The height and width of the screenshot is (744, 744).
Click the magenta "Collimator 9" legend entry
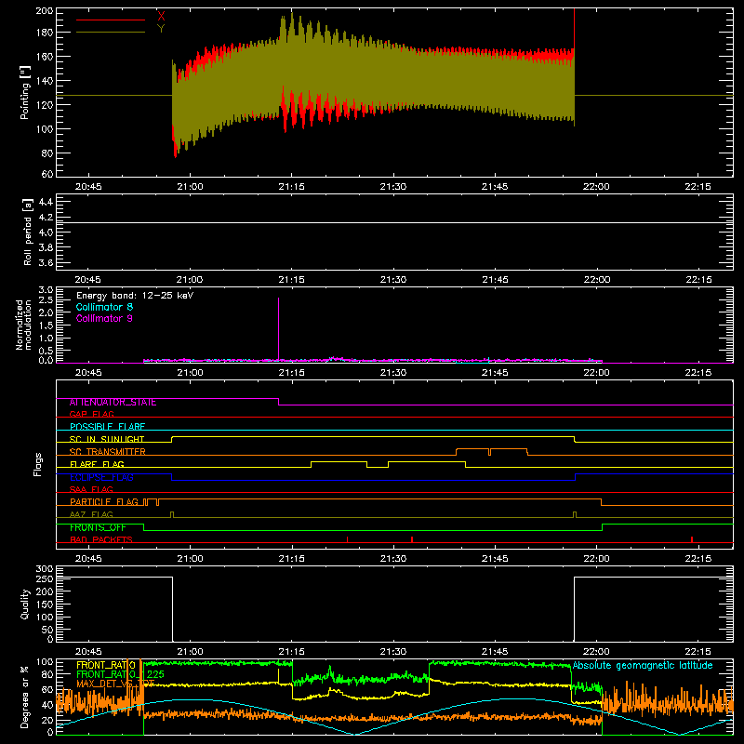104,318
